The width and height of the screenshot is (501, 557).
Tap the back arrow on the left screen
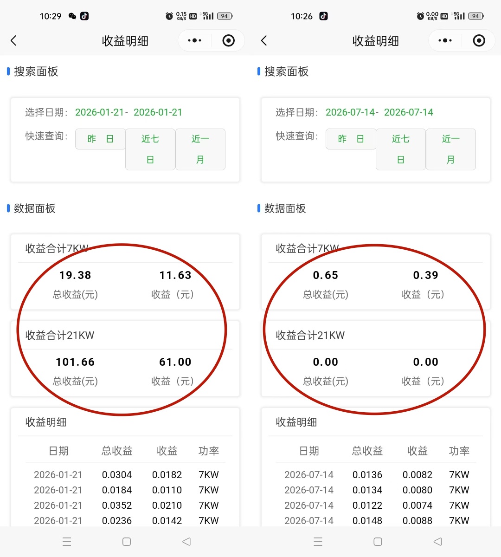(13, 41)
